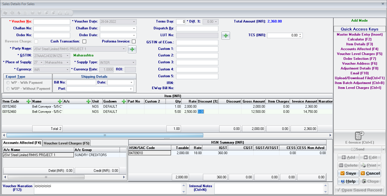Click the Challan No input field
Screen dimensions: 387x196
pyautogui.click(x=52, y=28)
